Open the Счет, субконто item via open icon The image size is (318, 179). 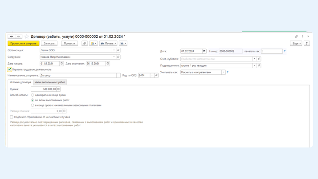point(259,59)
